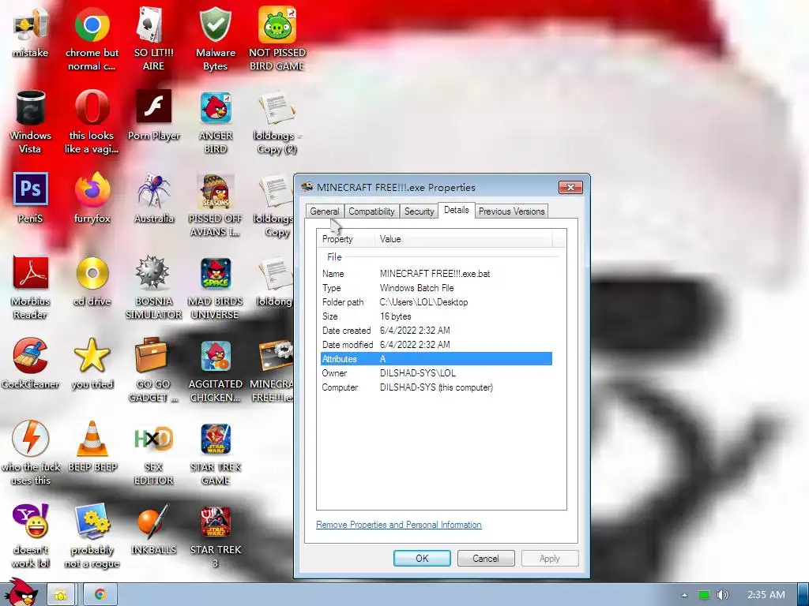Click the 'Value' column header
This screenshot has width=809, height=606.
click(463, 239)
